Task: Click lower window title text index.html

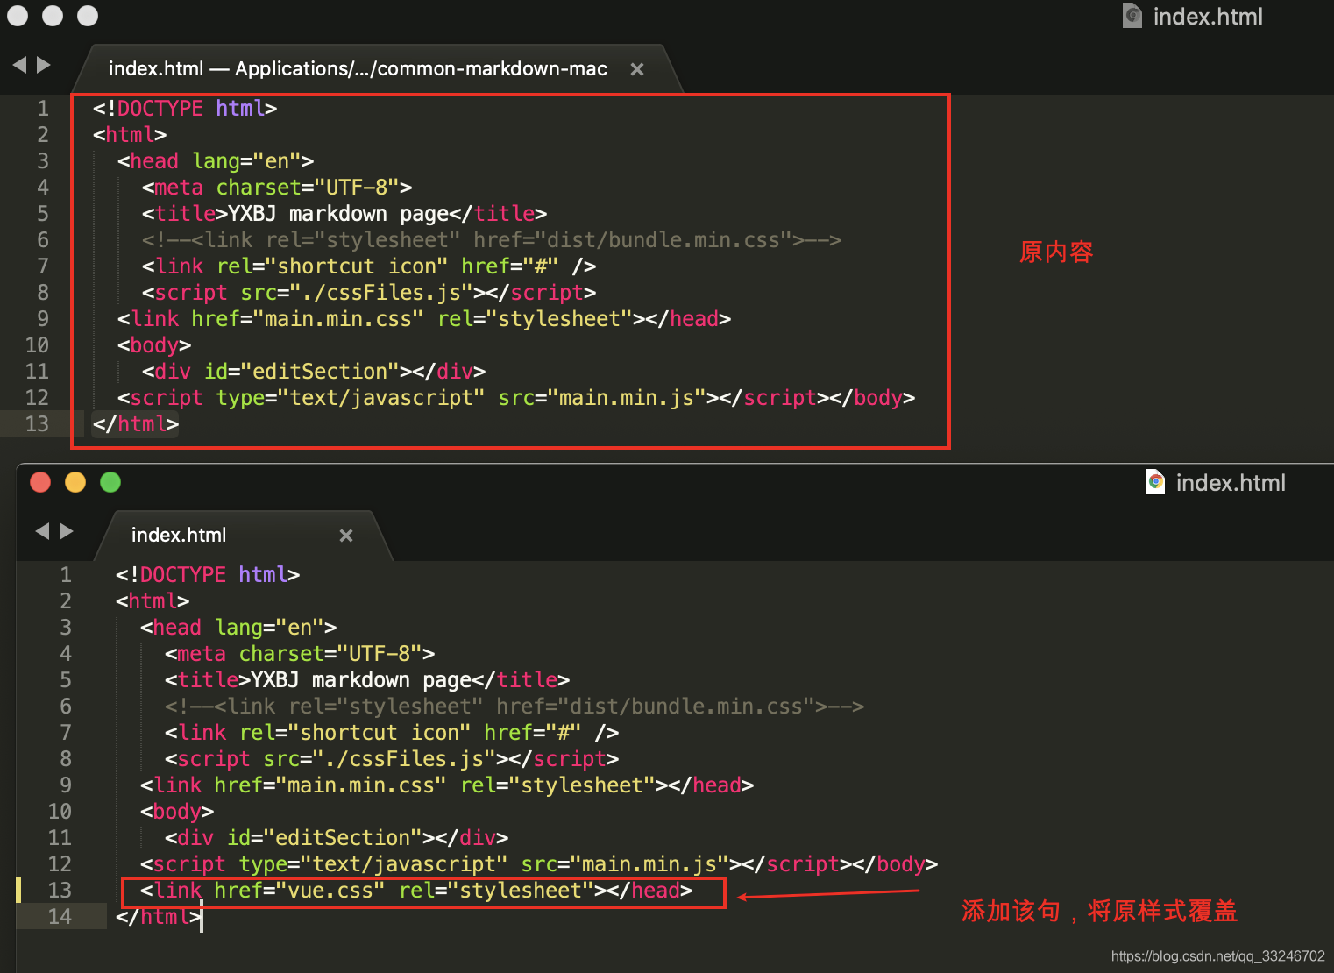Action: click(x=1231, y=483)
